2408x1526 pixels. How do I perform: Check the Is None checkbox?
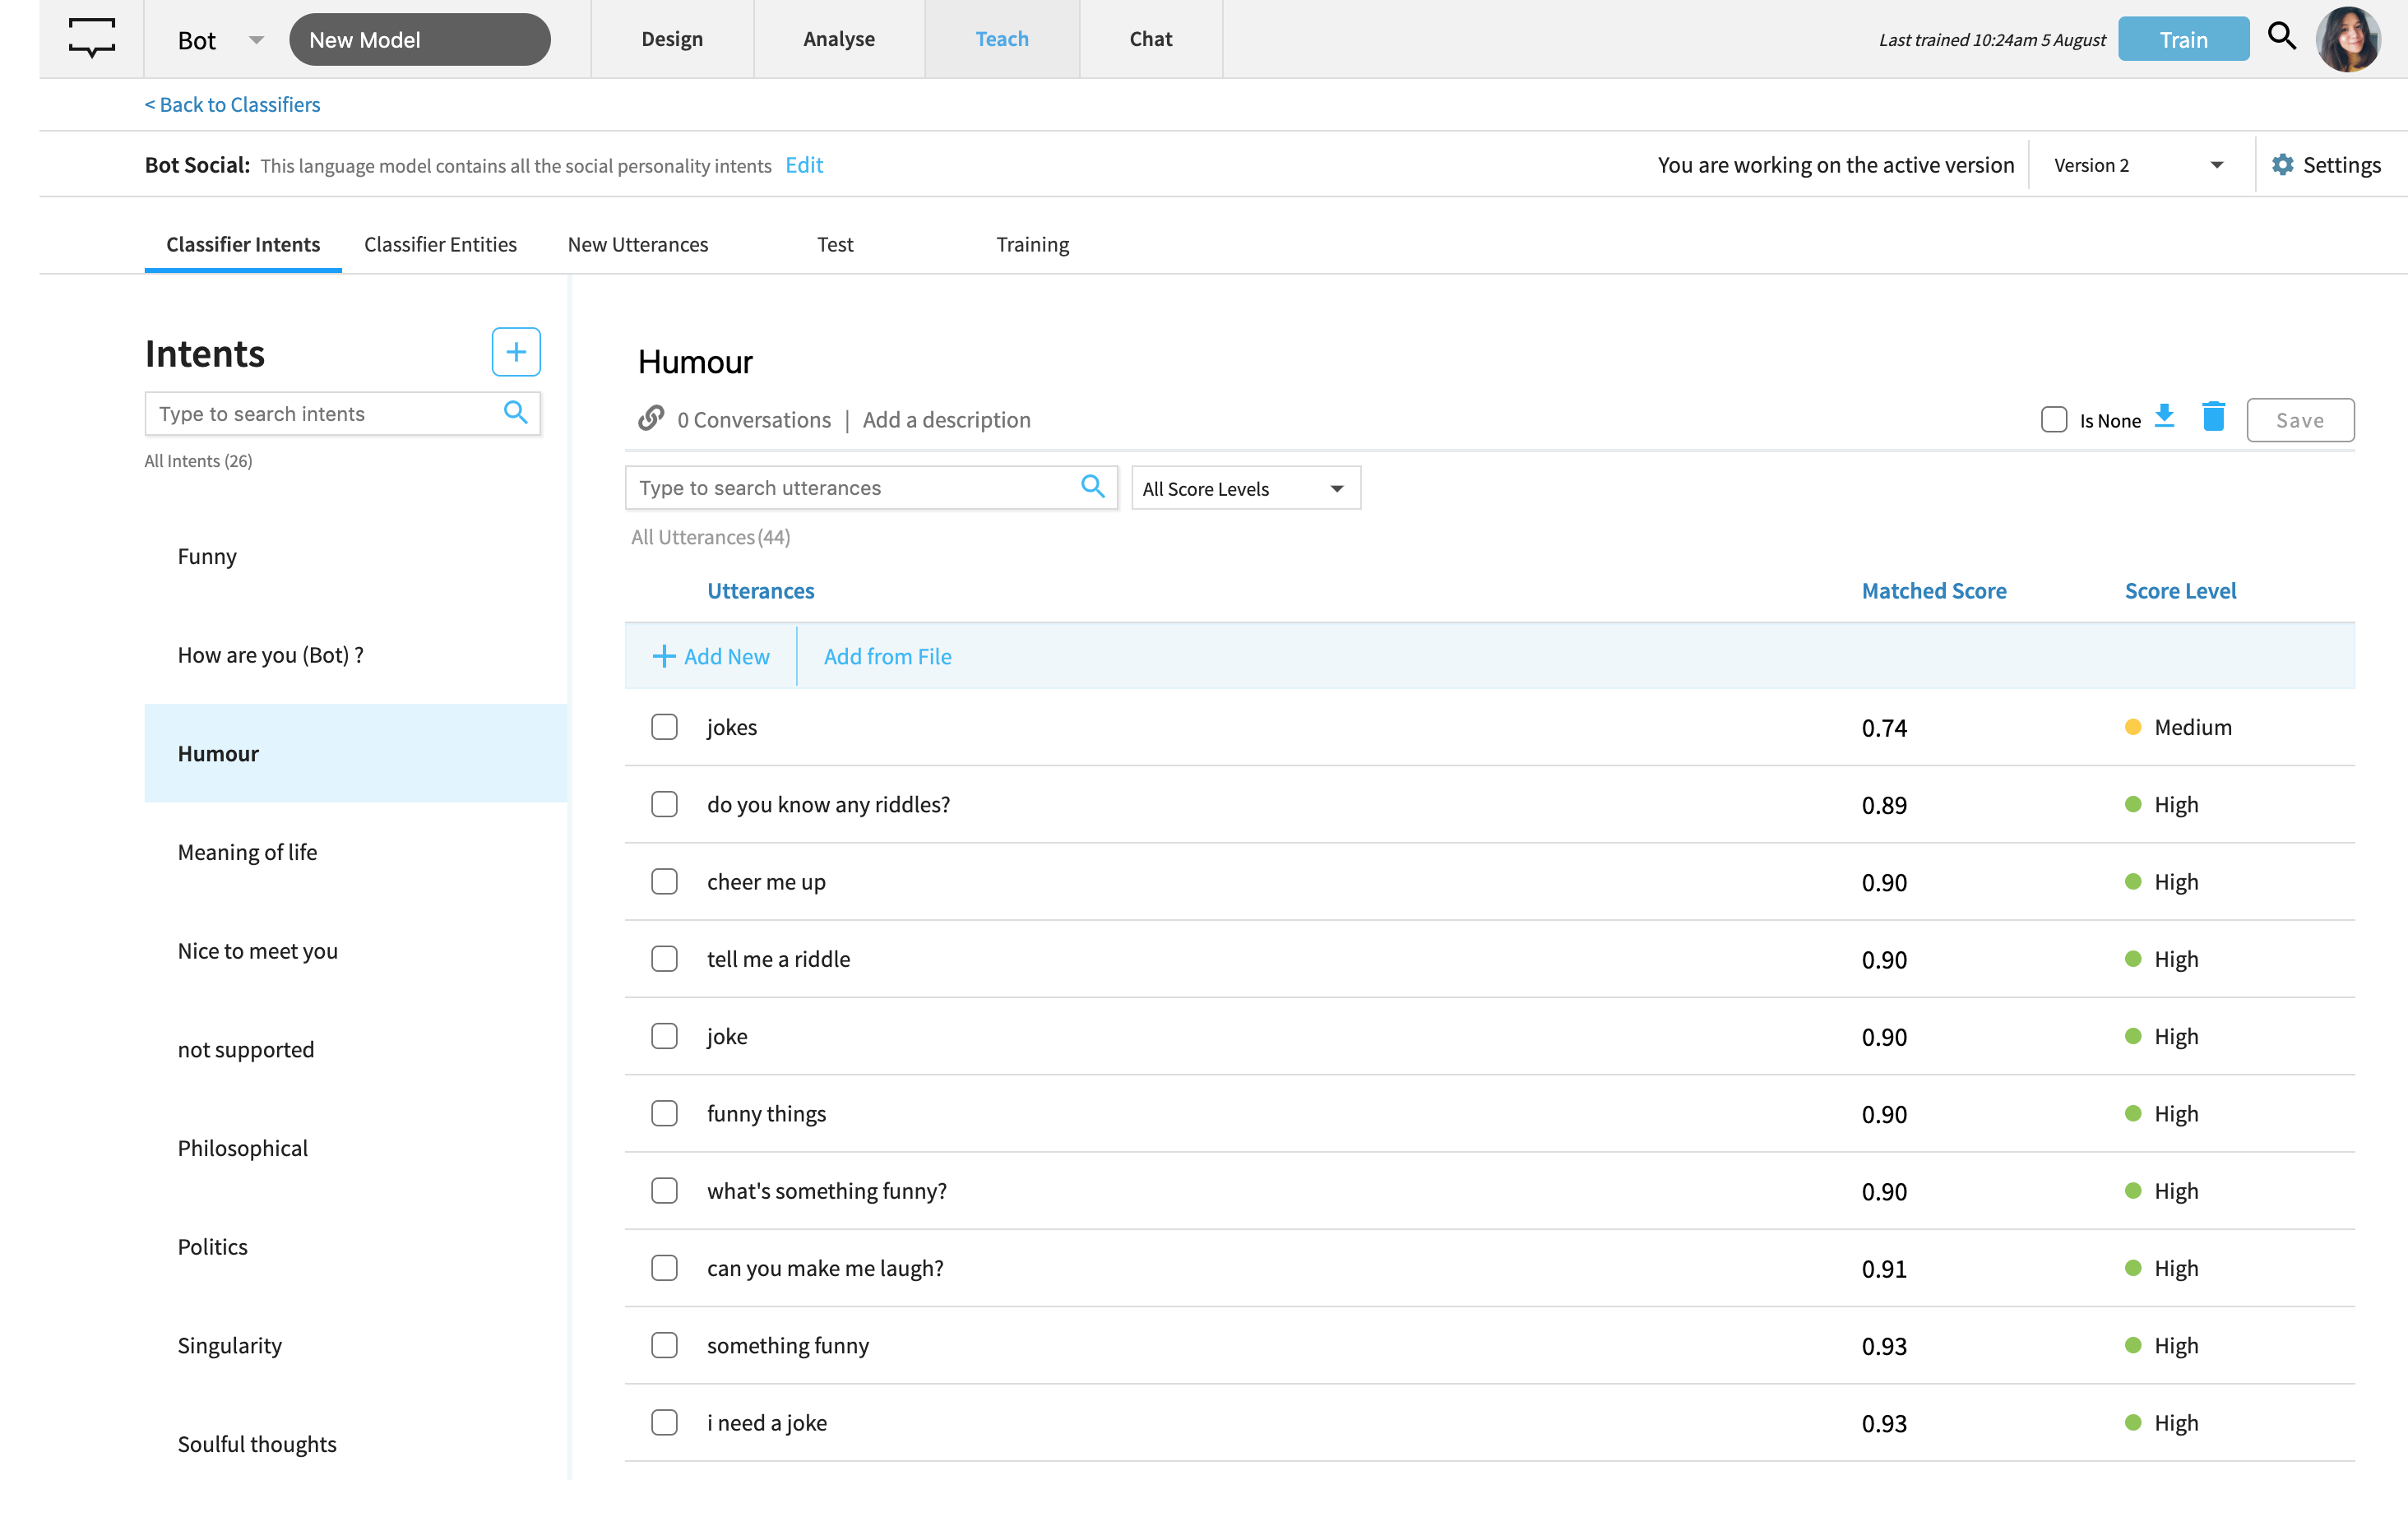tap(2053, 420)
